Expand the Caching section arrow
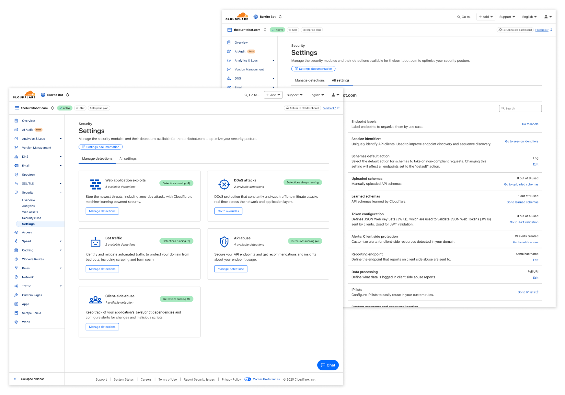 coord(60,250)
